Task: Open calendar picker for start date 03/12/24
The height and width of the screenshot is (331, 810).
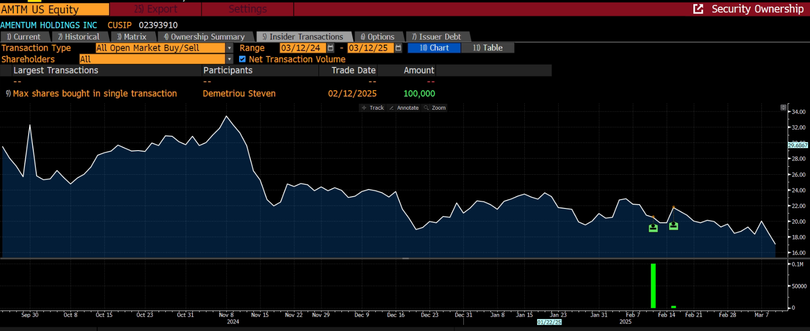Action: [330, 48]
